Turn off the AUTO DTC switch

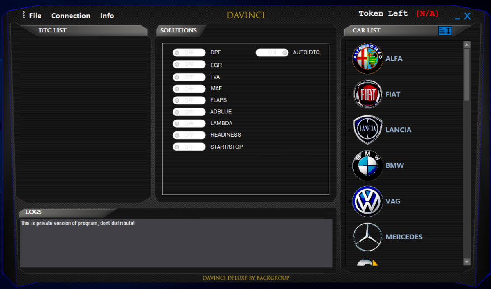tap(272, 53)
